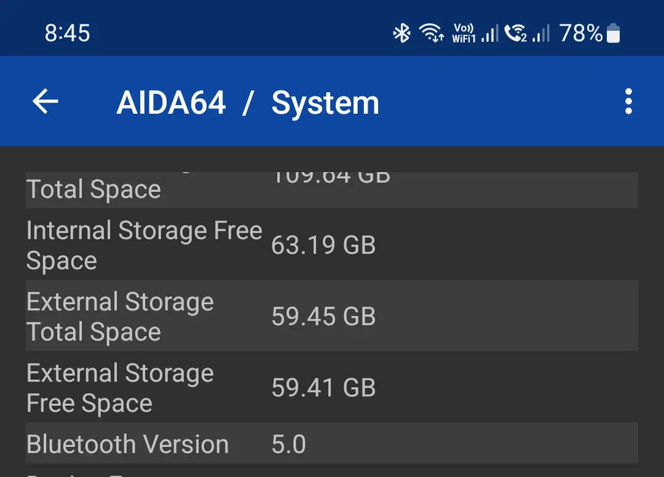Select Internal Storage Free Space row
Image resolution: width=664 pixels, height=477 pixels.
(x=332, y=244)
